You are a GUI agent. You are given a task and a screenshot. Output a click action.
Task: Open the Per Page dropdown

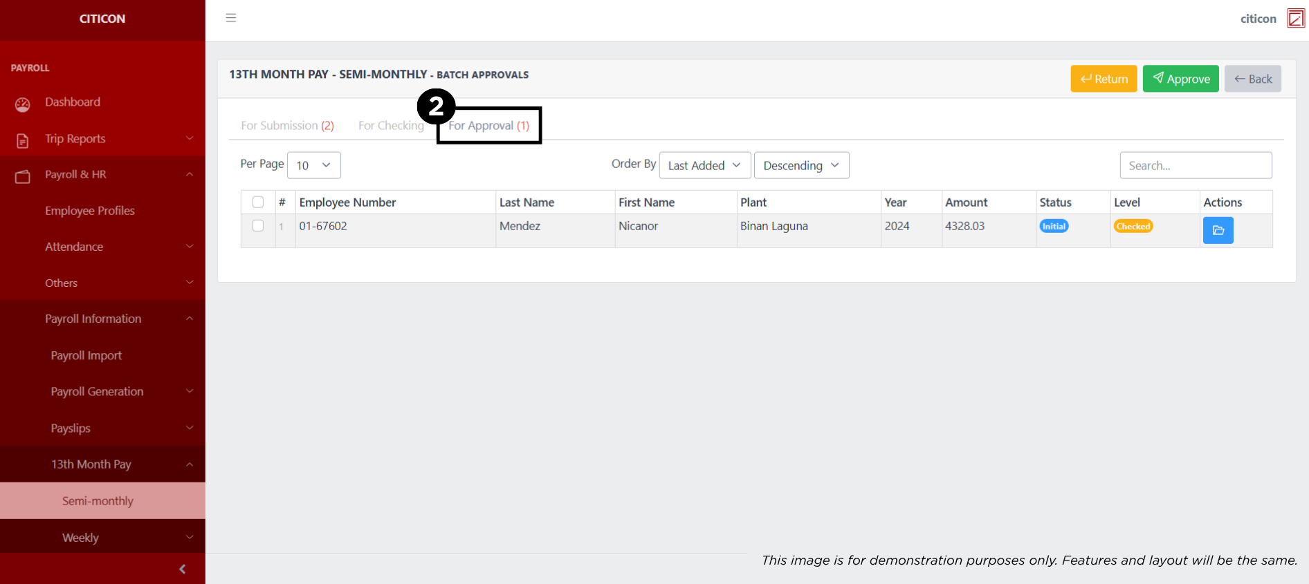click(313, 166)
